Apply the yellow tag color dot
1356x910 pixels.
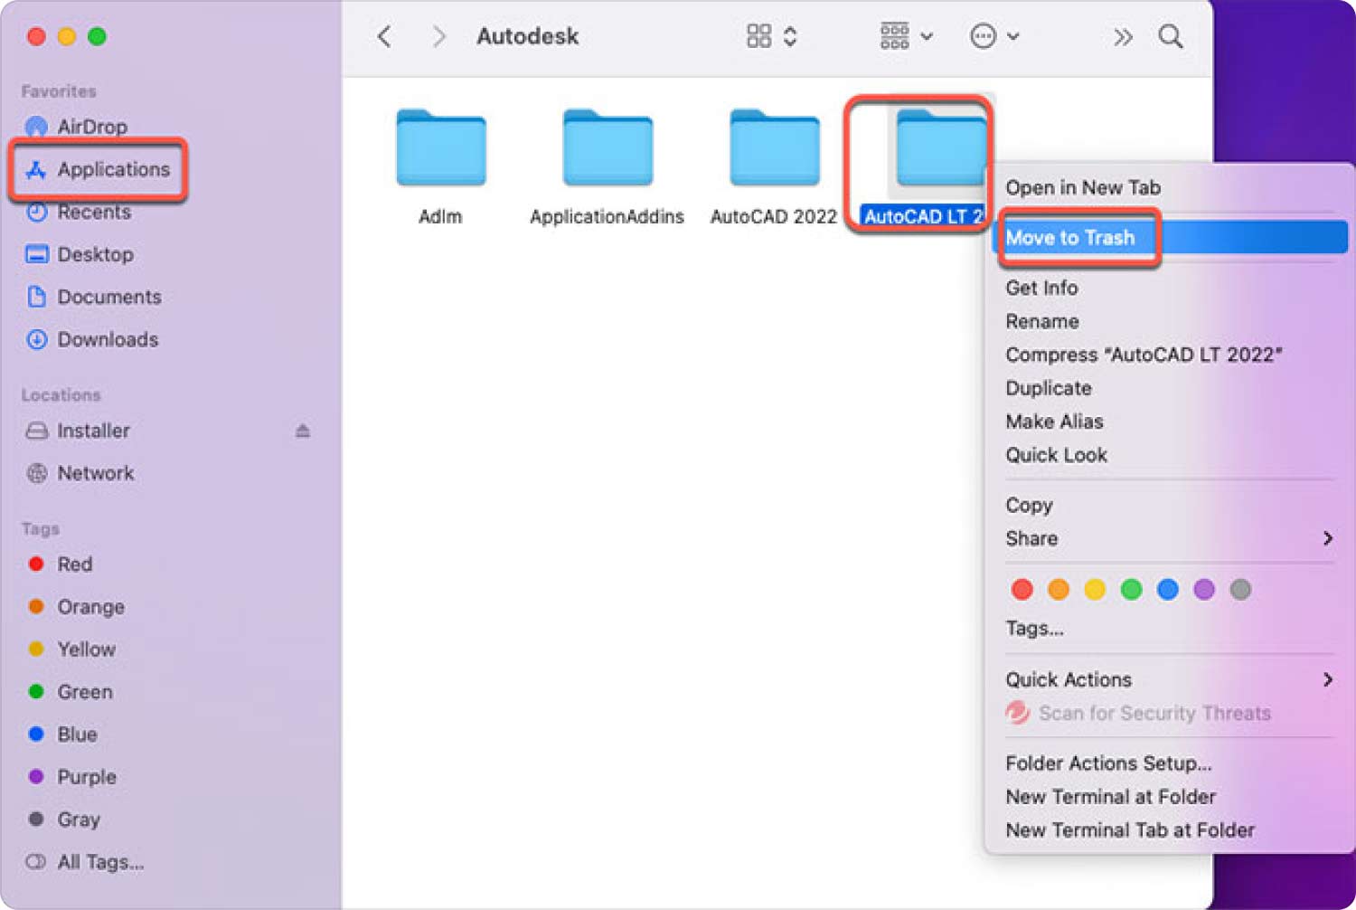coord(1095,590)
